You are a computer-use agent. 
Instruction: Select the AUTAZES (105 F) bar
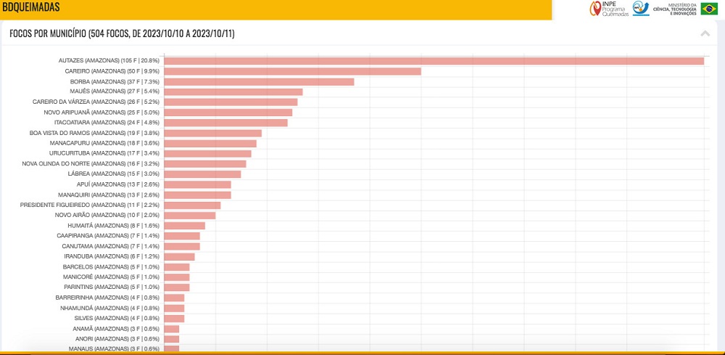434,61
